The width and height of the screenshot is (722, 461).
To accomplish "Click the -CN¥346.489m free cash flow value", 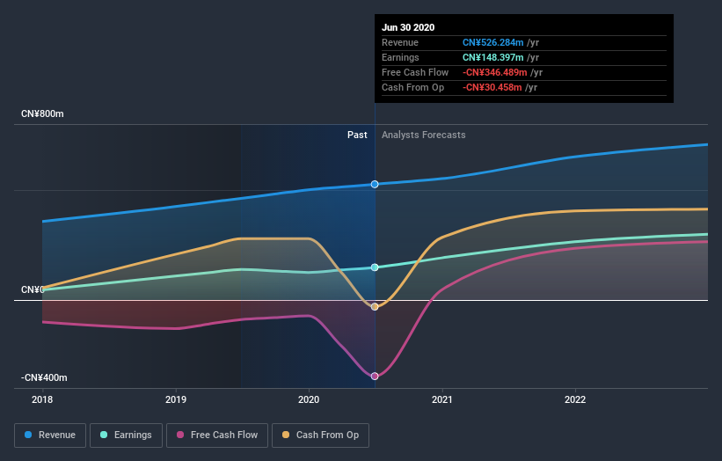I will [495, 72].
